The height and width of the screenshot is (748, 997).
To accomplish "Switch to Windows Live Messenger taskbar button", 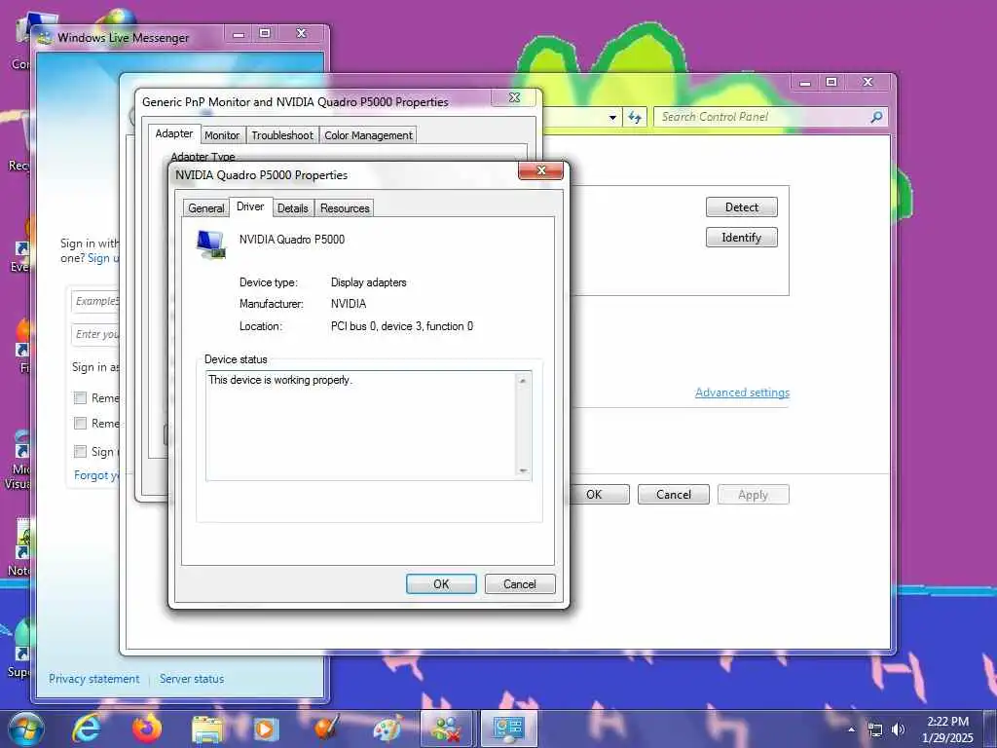I will pyautogui.click(x=446, y=729).
